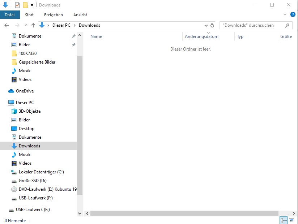Open the Quick Access Toolbar customize arrow
Image resolution: width=298 pixels, height=224 pixels.
click(x=32, y=5)
